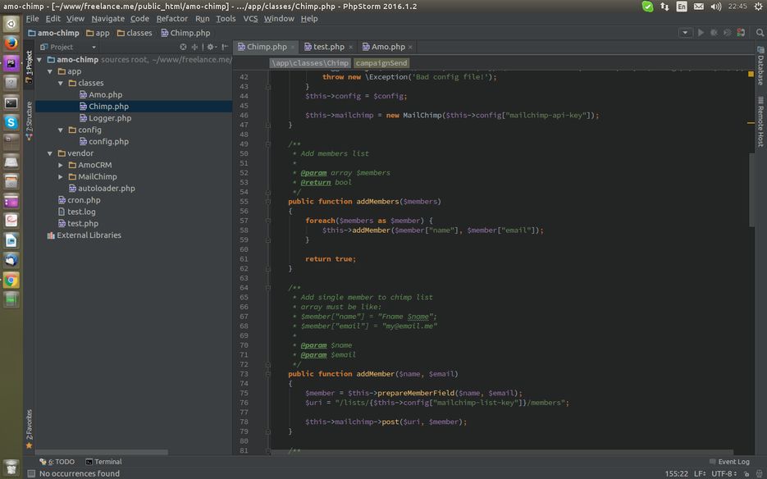The image size is (767, 479).
Task: Click cursor position 155:22 in status bar
Action: [x=677, y=473]
